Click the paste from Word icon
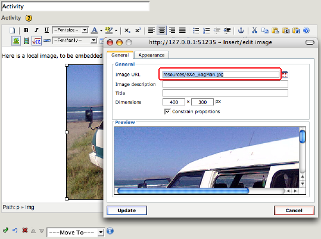Viewport: 321px width, 239px height. (x=296, y=30)
